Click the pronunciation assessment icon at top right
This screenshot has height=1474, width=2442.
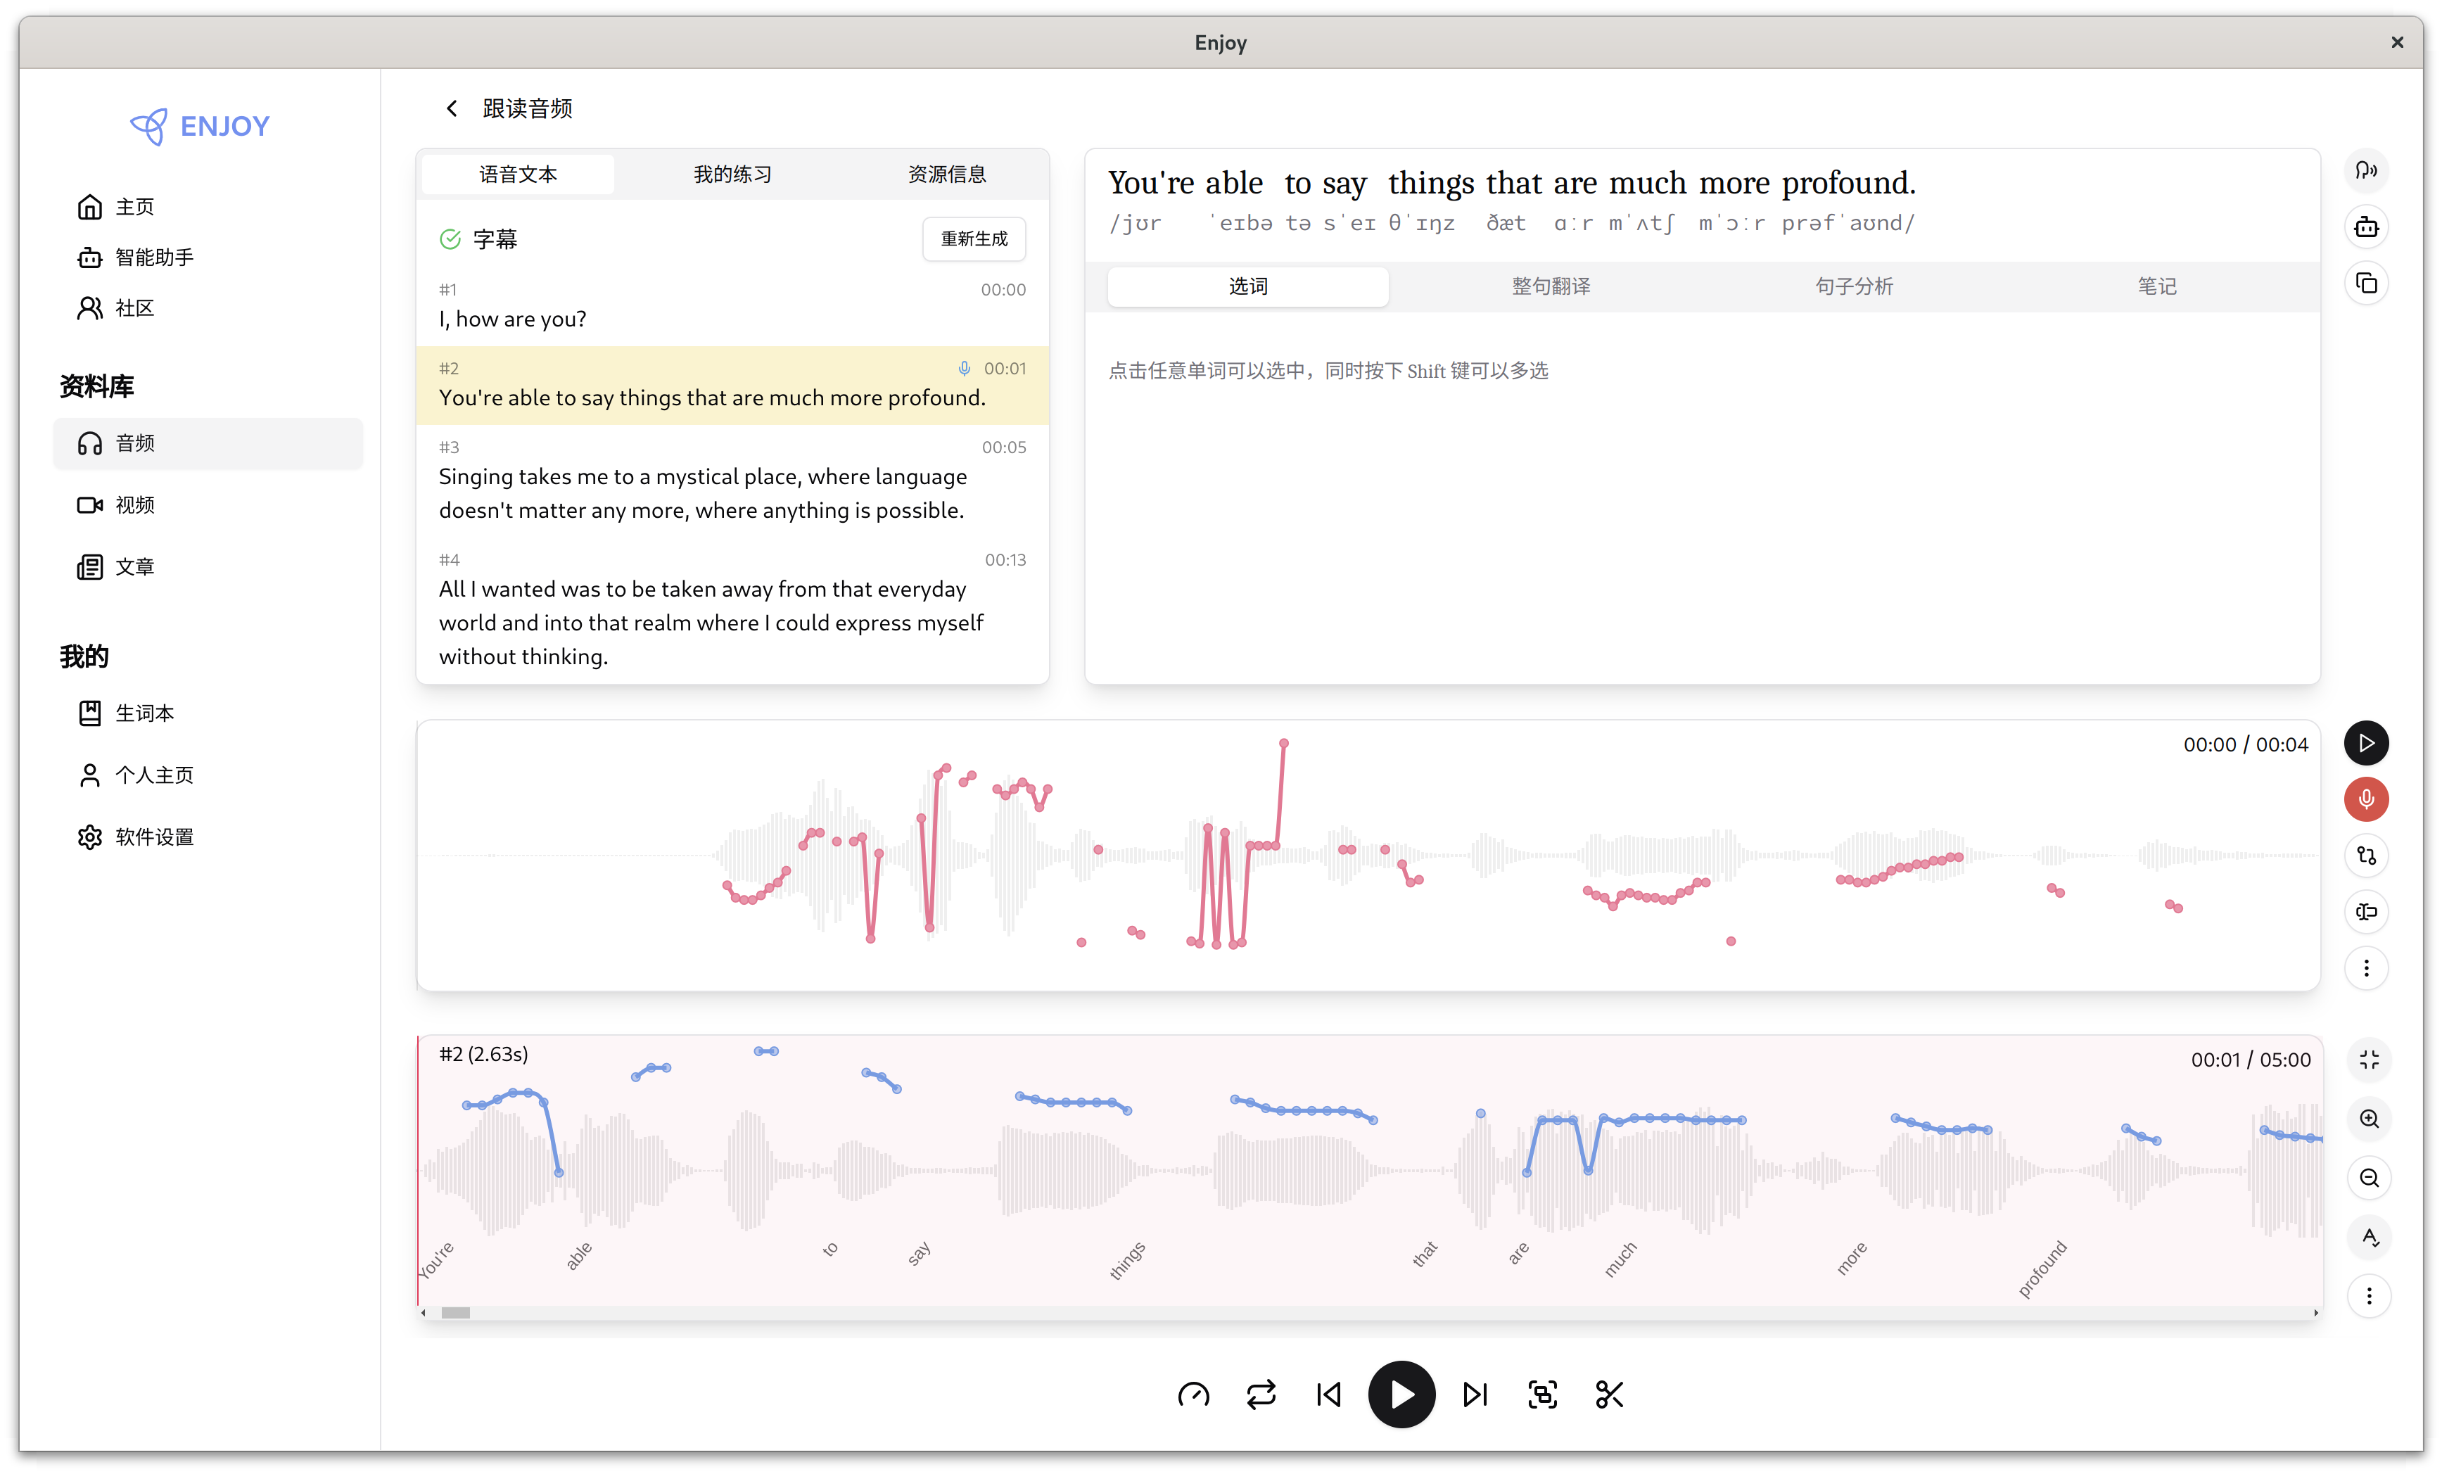[2366, 170]
